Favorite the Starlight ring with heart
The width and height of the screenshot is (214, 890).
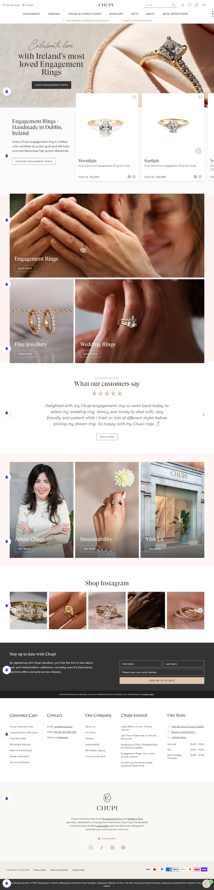200,97
